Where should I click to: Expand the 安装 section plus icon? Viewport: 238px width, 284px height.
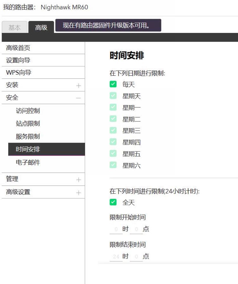tap(79, 85)
